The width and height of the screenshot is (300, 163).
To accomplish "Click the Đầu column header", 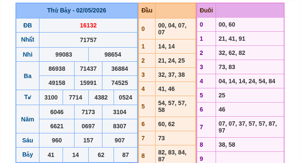I will tap(147, 10).
